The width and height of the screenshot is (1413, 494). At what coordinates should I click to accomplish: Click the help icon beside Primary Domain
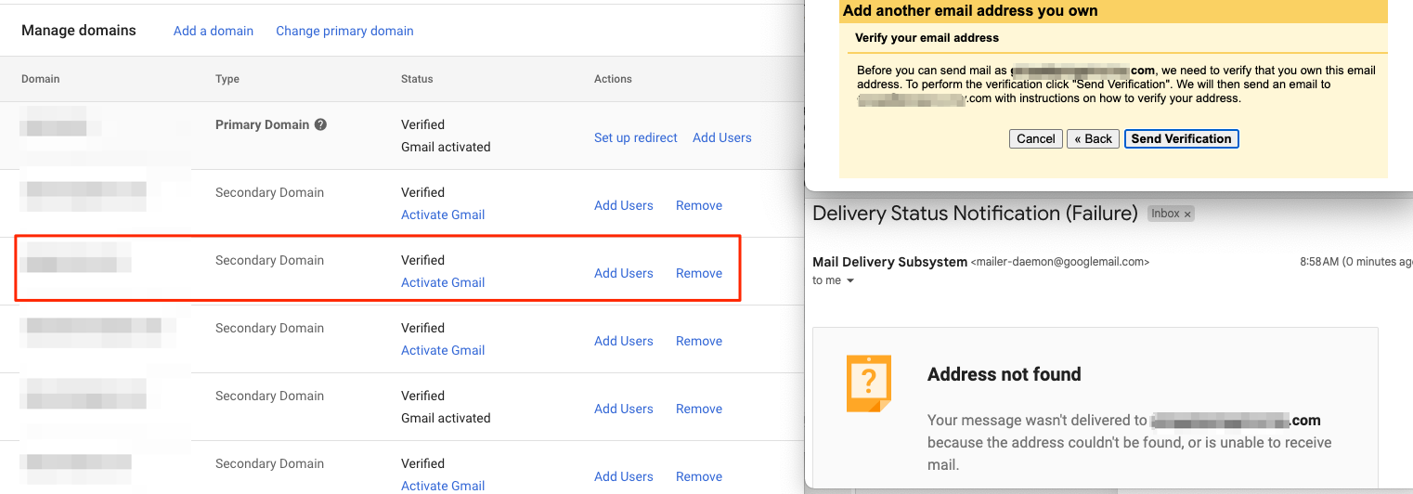point(320,124)
